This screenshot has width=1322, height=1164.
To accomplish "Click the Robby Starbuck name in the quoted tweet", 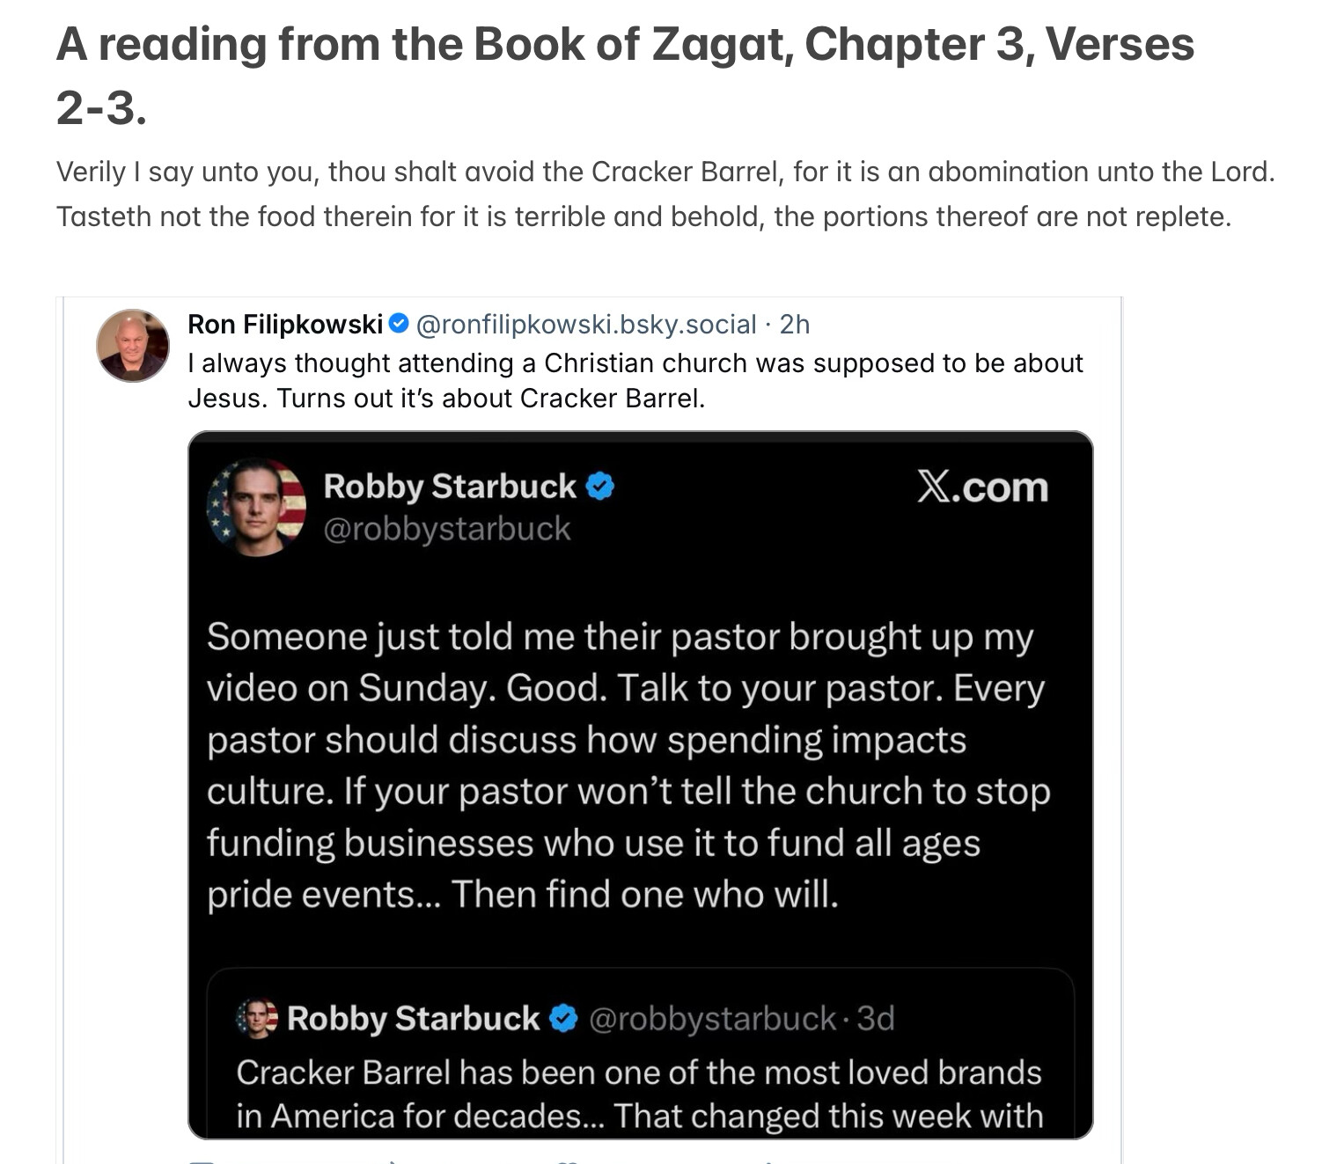I will [413, 1018].
